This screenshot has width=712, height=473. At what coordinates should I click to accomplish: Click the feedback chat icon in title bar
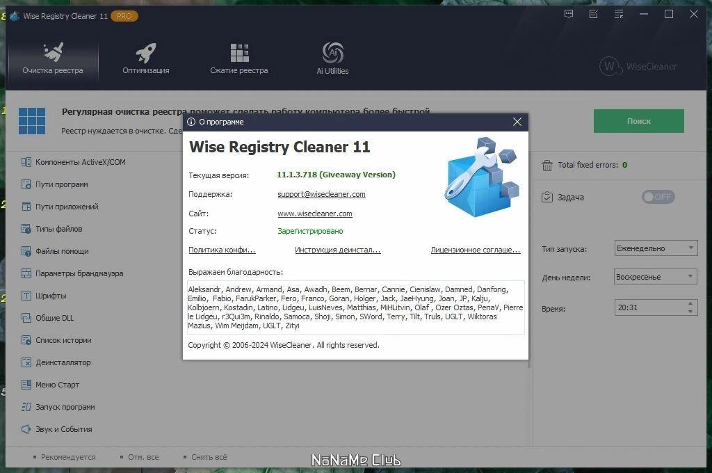pos(569,14)
